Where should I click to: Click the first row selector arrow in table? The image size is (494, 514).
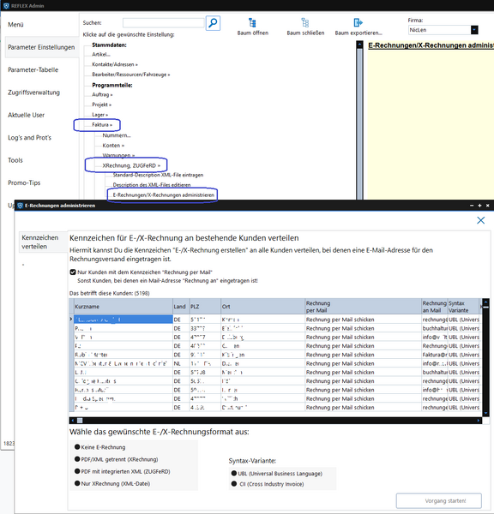pyautogui.click(x=71, y=320)
